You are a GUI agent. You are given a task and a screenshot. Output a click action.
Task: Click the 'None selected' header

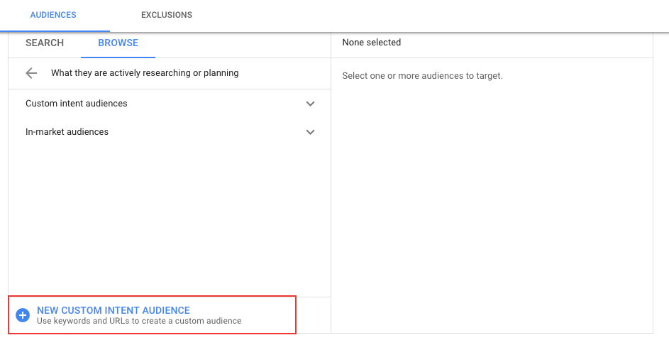click(x=371, y=43)
